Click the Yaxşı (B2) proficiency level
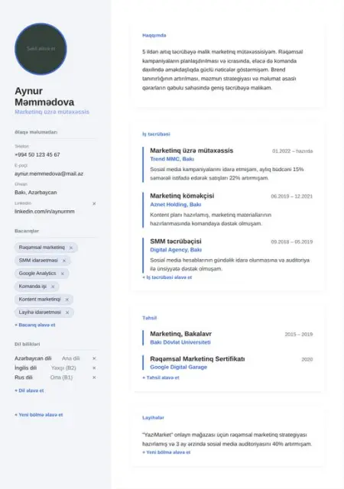Image resolution: width=344 pixels, height=489 pixels. click(63, 368)
